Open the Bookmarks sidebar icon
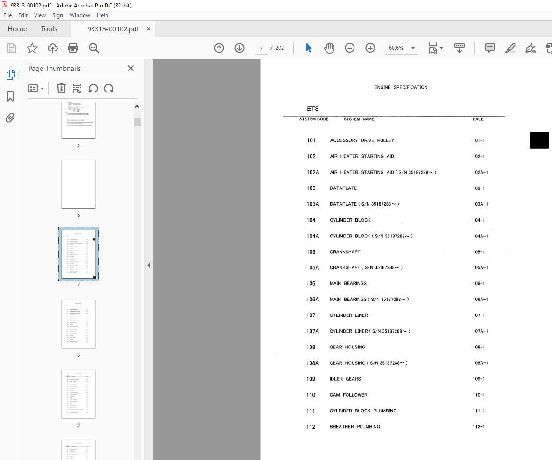The image size is (552, 460). point(10,97)
